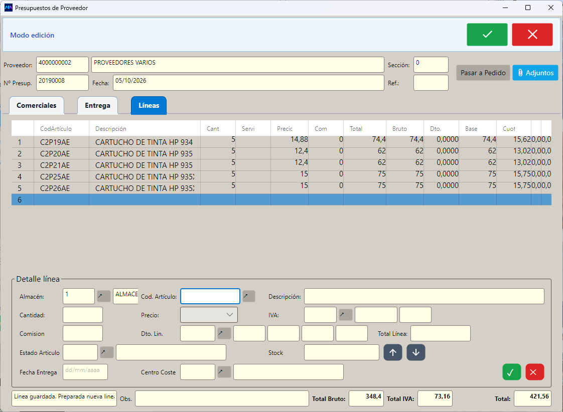Image resolution: width=563 pixels, height=412 pixels.
Task: Open the lookup arrow next to Cod. Artículo
Action: tap(249, 296)
